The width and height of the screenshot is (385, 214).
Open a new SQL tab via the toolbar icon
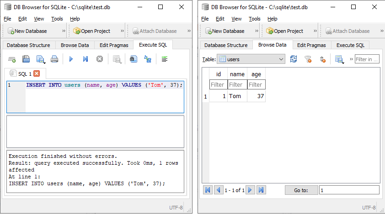point(12,59)
